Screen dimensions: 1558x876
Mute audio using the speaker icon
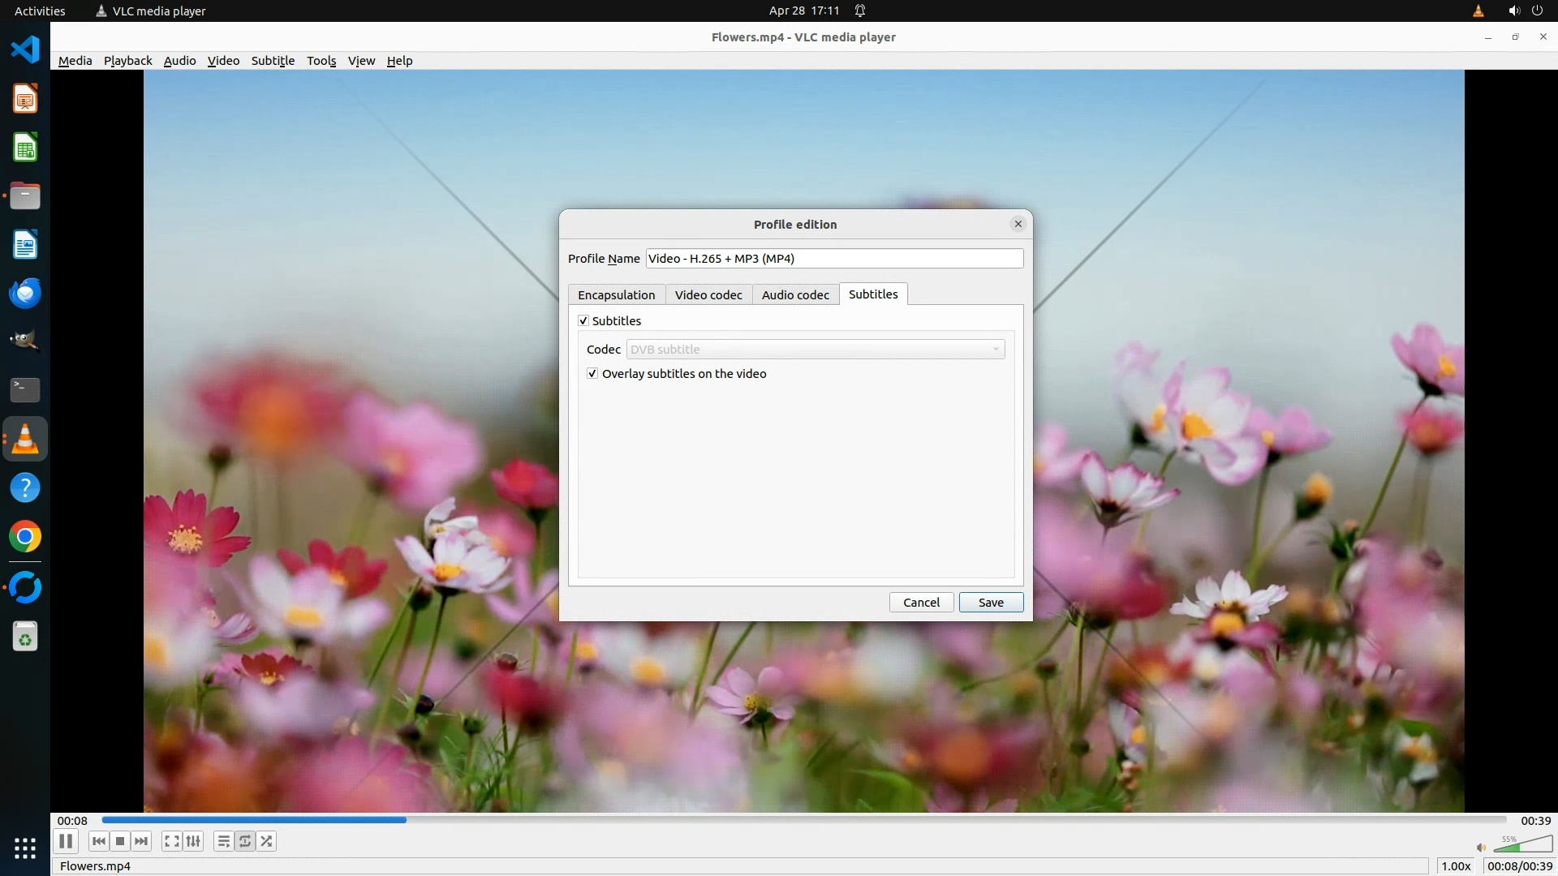pos(1481,848)
